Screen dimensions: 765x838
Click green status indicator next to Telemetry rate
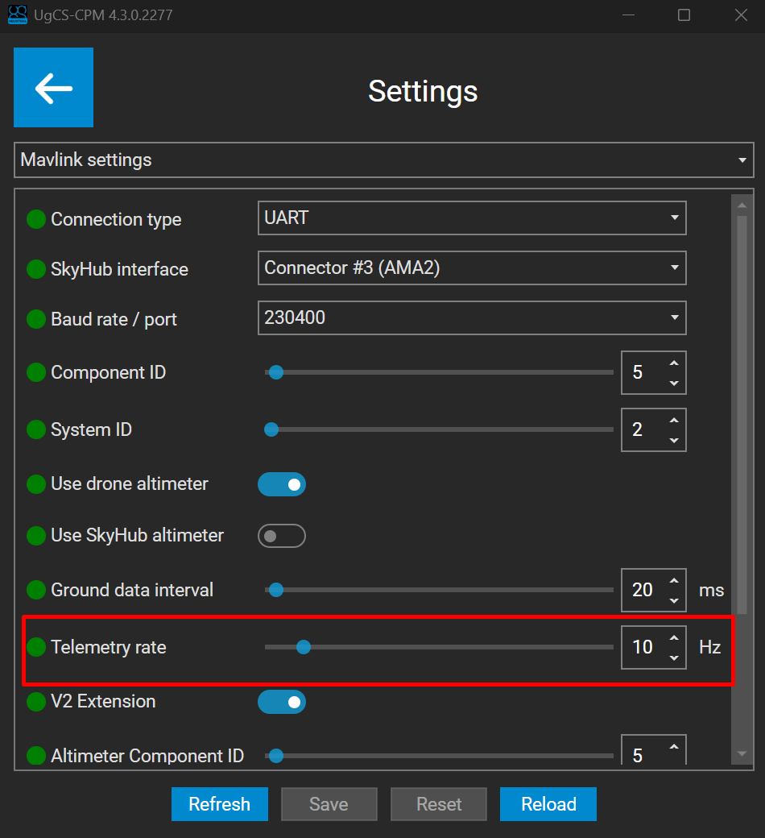(36, 647)
